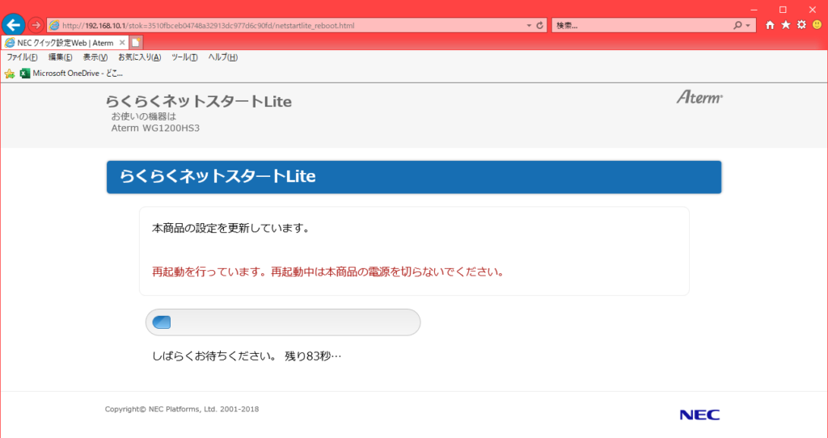Click the red 再起動を行っています warning text

(328, 272)
